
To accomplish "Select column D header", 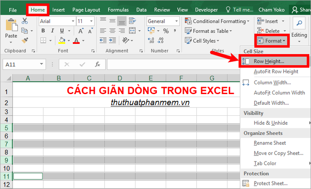I will tap(120, 78).
